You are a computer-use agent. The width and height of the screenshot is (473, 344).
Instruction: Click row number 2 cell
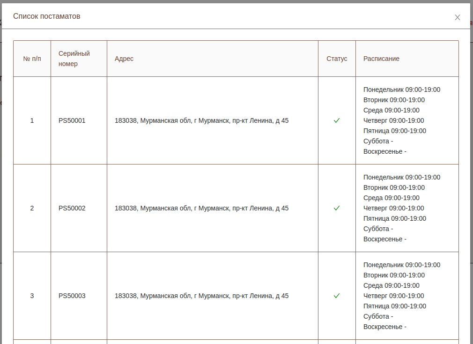pos(32,208)
